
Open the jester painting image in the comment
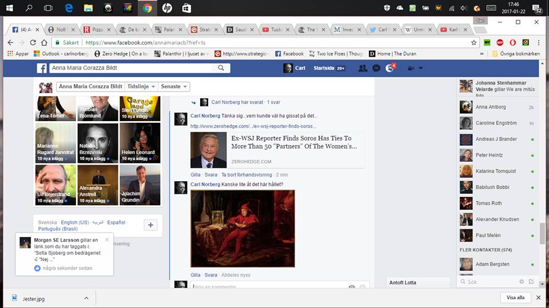242,229
